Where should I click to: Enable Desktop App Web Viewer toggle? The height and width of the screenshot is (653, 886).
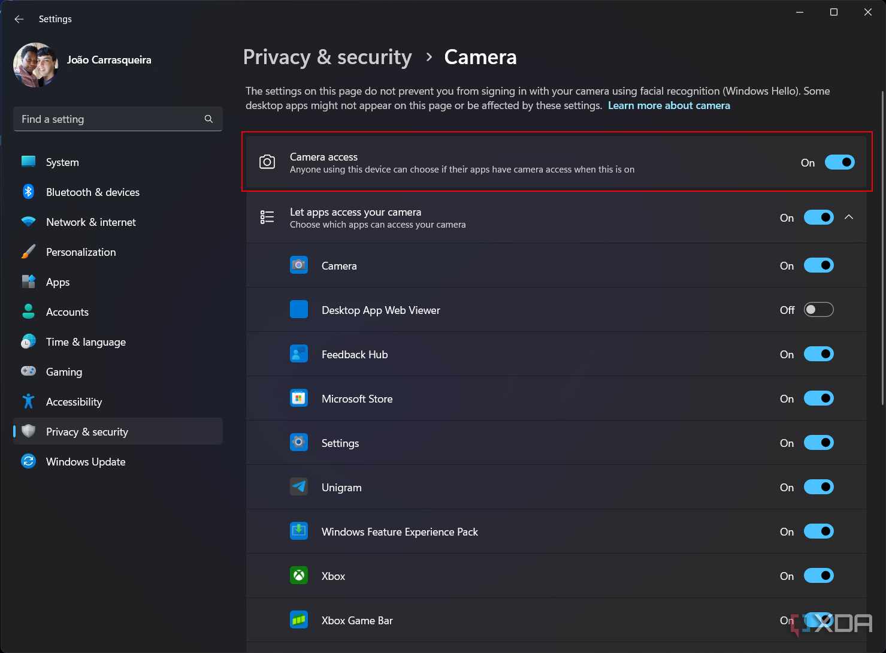click(x=819, y=310)
